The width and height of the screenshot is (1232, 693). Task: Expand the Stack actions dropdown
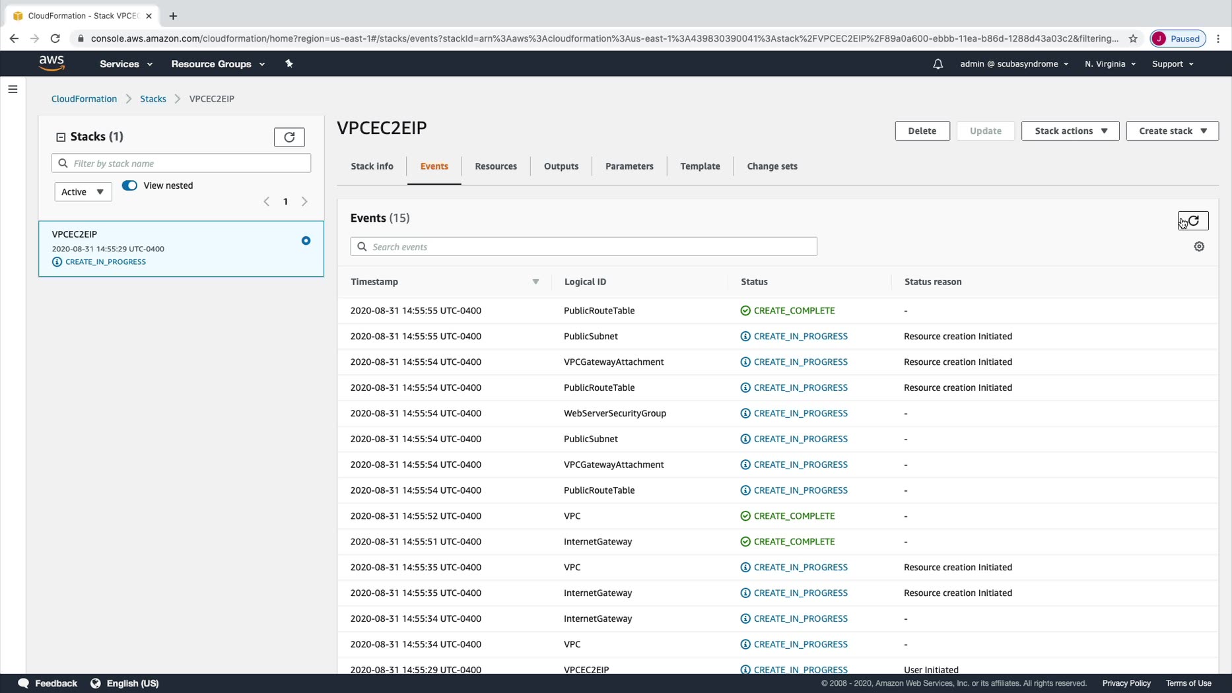point(1070,131)
